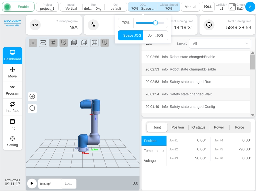
Task: Open the Tool payload setting
Action: pyautogui.click(x=93, y=7)
